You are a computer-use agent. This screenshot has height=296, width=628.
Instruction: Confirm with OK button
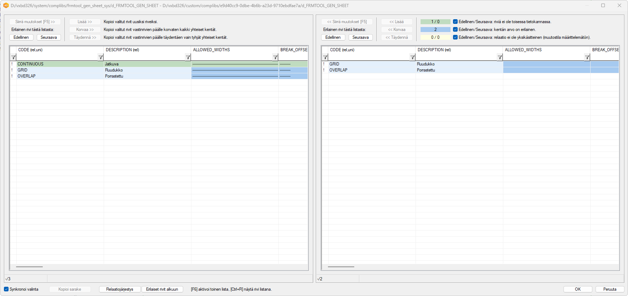pos(578,289)
